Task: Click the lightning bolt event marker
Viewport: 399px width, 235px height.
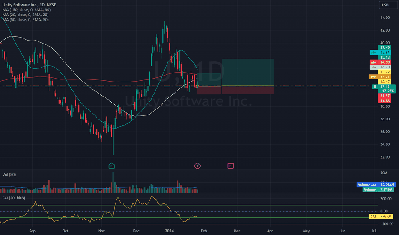Action: [197, 166]
